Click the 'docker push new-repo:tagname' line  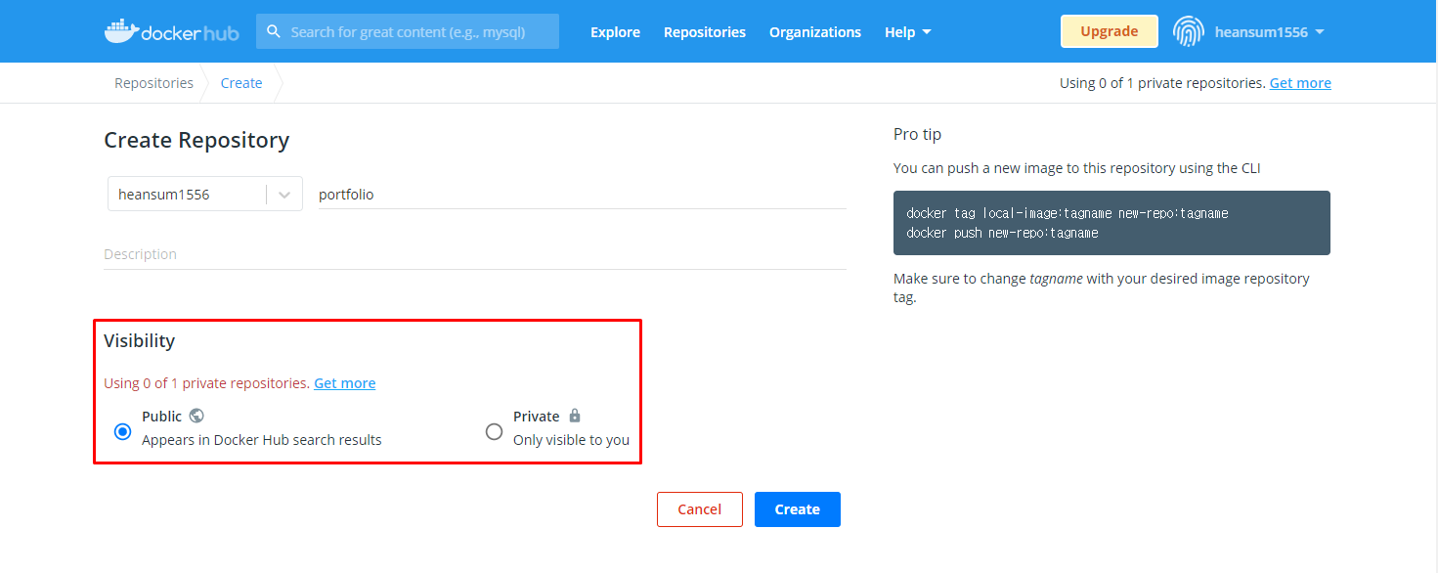1002,233
